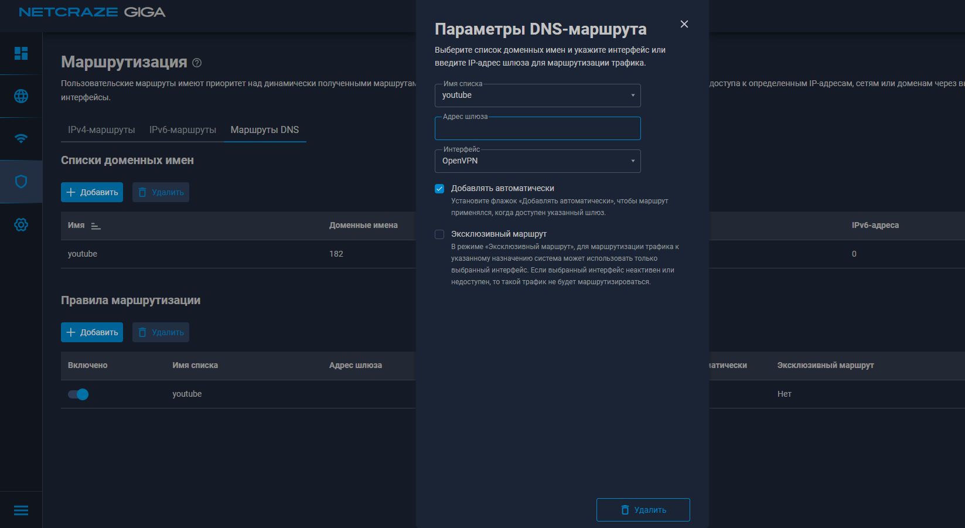
Task: Open the shield network rules section
Action: pyautogui.click(x=21, y=182)
